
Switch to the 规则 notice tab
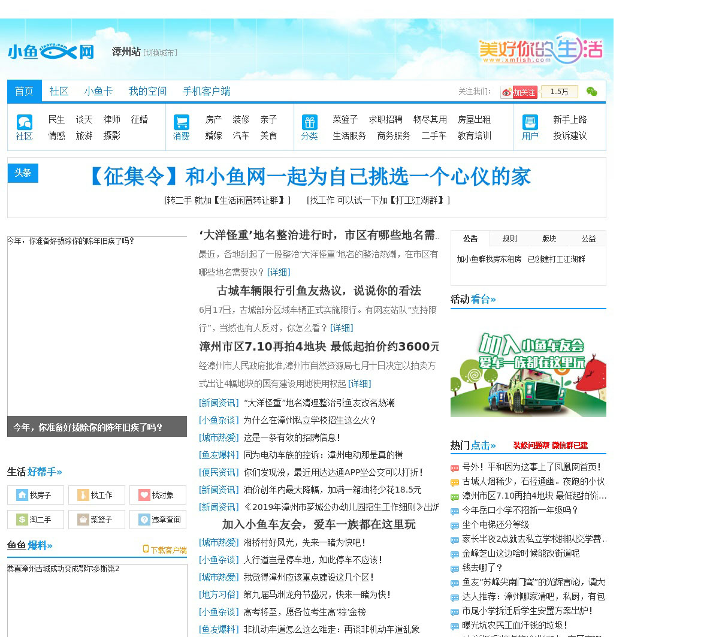[x=510, y=239]
